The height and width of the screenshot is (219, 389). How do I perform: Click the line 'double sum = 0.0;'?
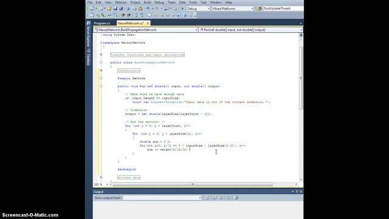point(156,142)
